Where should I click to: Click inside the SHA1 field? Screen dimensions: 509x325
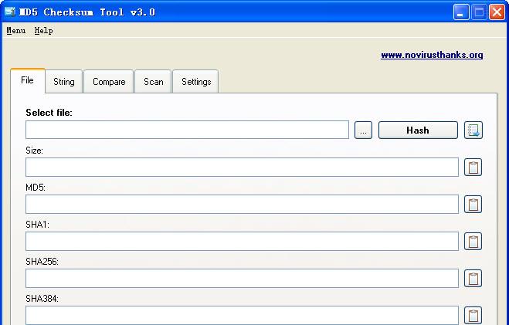tap(243, 241)
